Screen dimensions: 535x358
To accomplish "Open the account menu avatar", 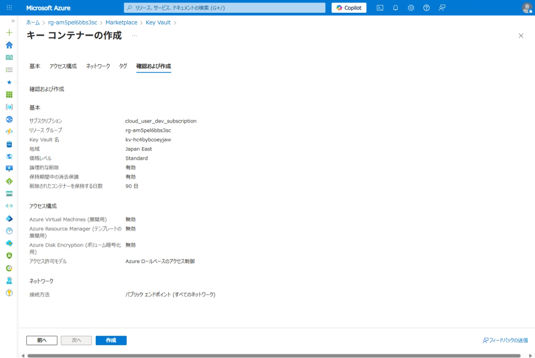I will 526,8.
